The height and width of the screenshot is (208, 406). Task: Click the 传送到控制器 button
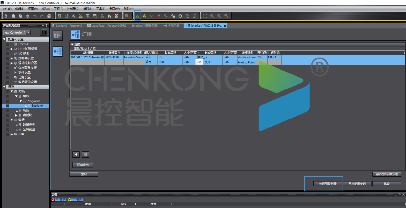coord(328,184)
